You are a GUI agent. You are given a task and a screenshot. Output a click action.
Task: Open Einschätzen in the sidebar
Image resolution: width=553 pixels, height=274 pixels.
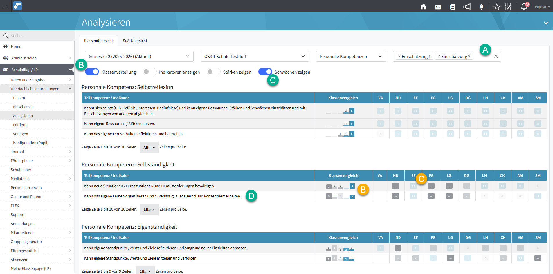37,107
